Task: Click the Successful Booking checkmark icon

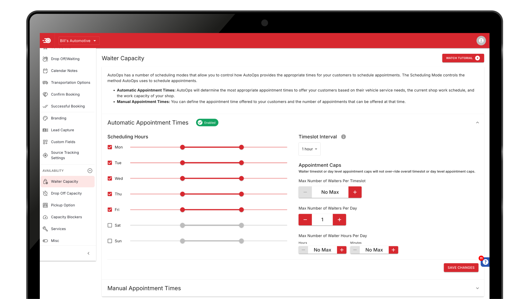Action: [45, 106]
